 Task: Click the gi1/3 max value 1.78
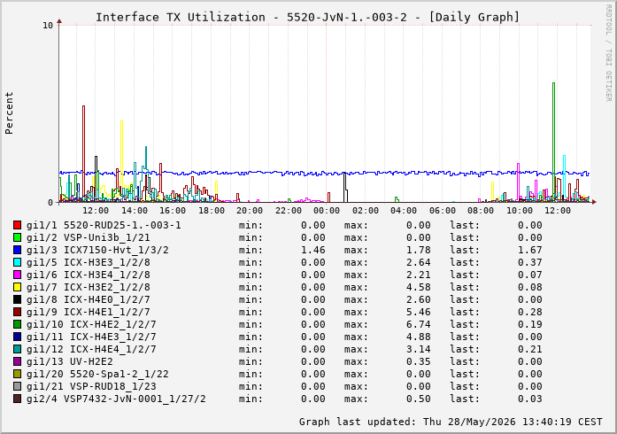click(x=419, y=250)
